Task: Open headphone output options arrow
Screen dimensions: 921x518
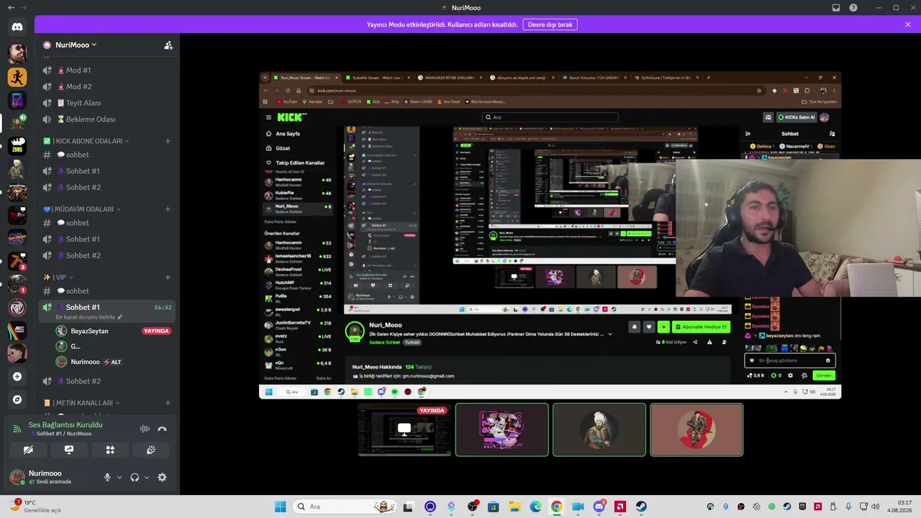Action: click(x=147, y=477)
